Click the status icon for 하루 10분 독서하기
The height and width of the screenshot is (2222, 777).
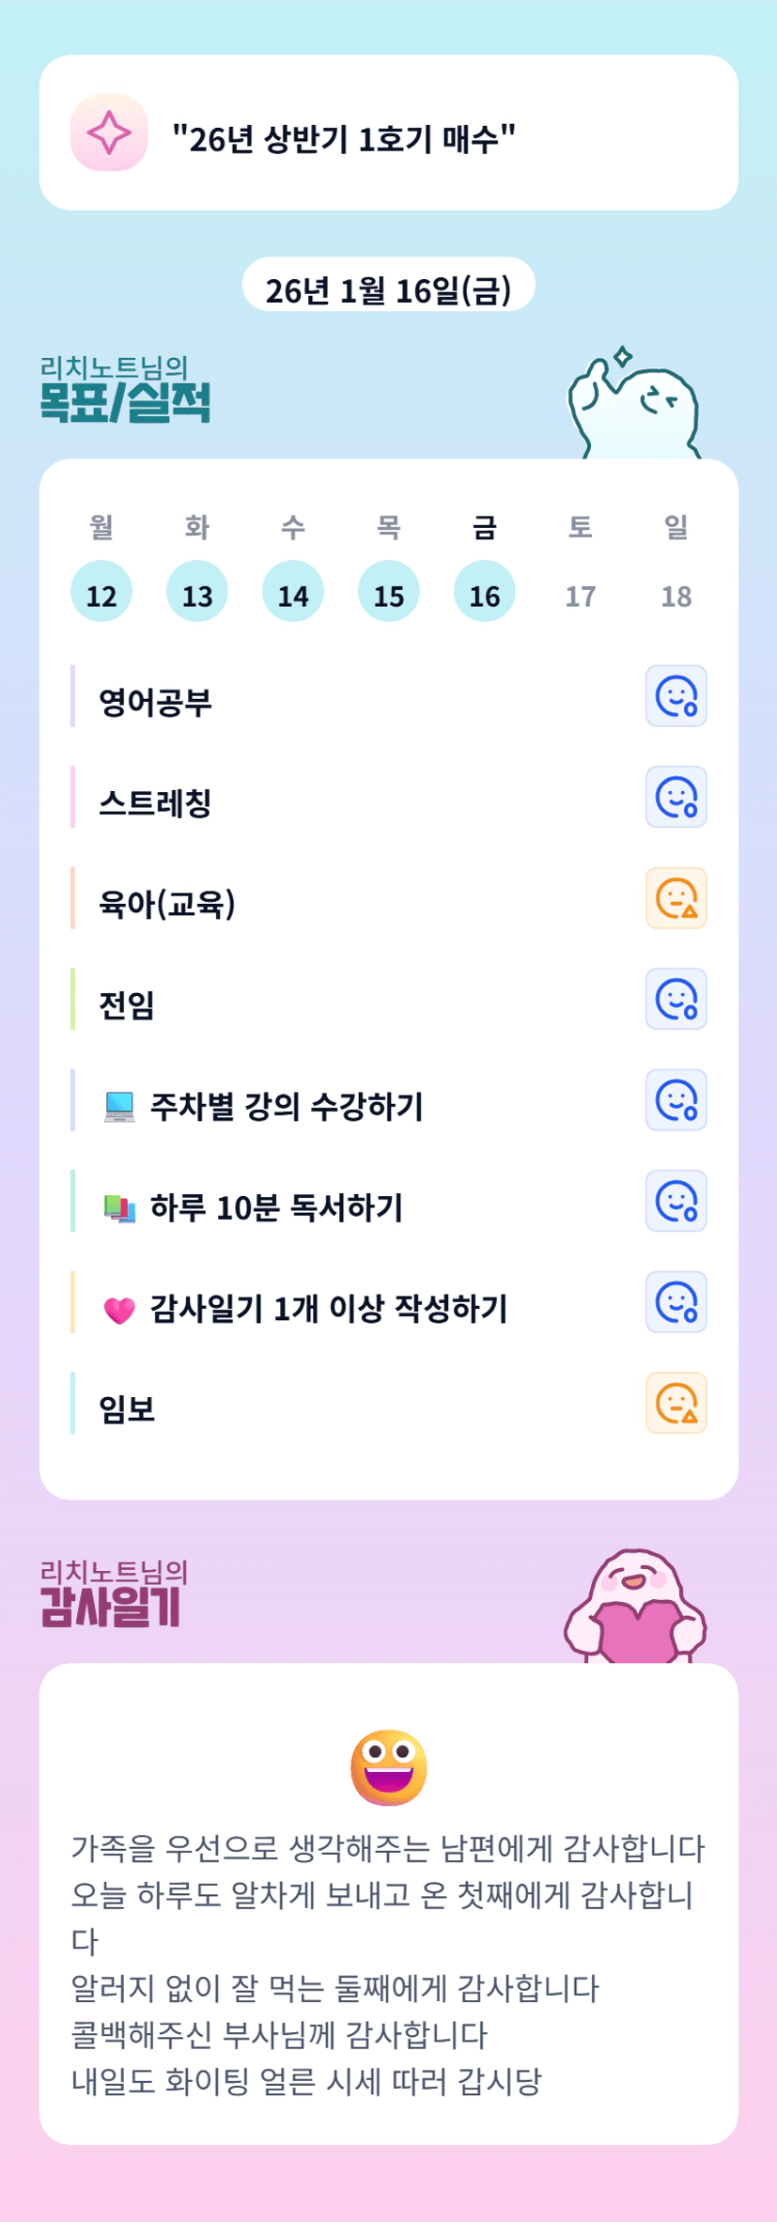point(676,1201)
